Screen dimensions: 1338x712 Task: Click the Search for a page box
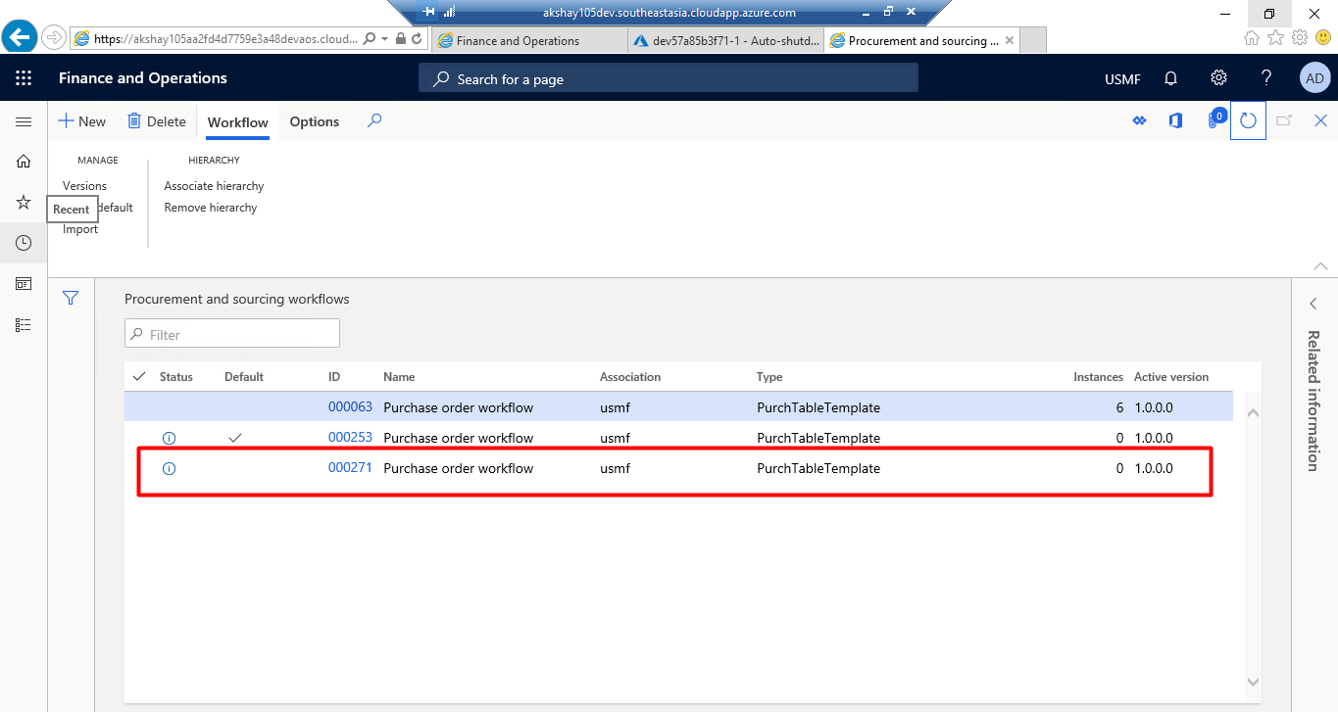point(668,78)
